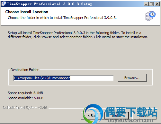Click the 'Space required: 5.1MB' text
Viewport: 161px width, 124px height.
(x=25, y=93)
